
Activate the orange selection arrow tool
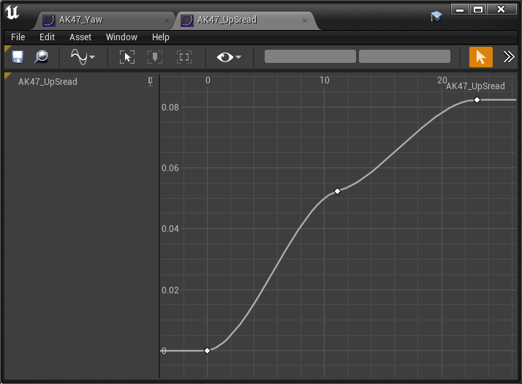point(481,57)
